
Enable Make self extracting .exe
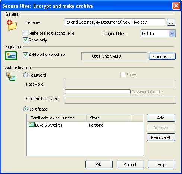25,33
